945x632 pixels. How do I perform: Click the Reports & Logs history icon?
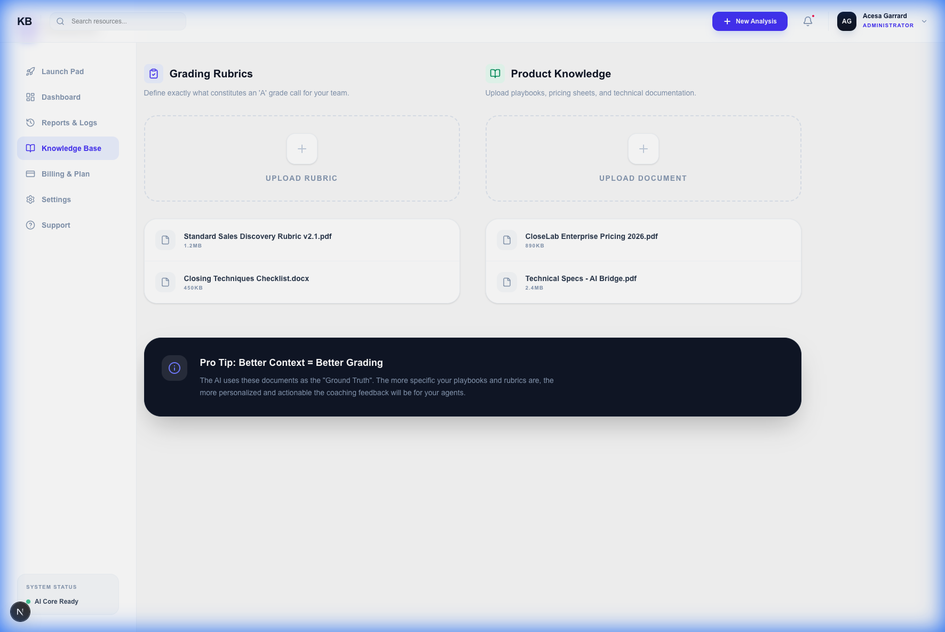click(x=30, y=123)
